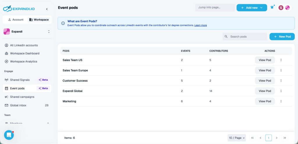View the Sales Team Europe pod
The width and height of the screenshot is (298, 144).
point(265,70)
